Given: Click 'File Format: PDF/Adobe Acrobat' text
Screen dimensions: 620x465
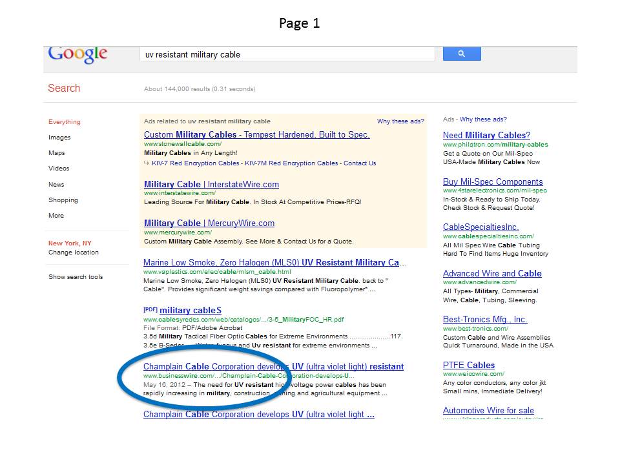Looking at the screenshot, I should pos(192,328).
